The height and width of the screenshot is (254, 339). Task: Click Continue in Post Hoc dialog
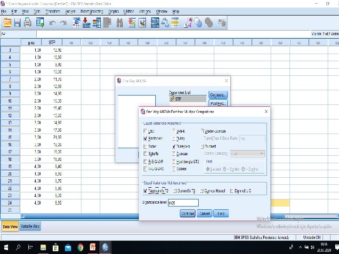coord(187,214)
